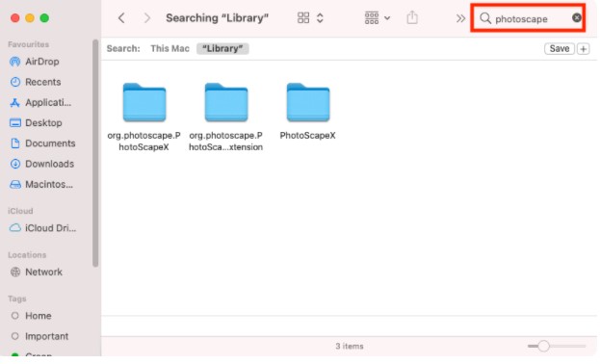This screenshot has width=600, height=364.
Task: Click the "3 items" status text
Action: [350, 346]
